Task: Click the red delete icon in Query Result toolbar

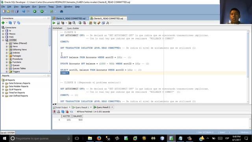Action: pyautogui.click(x=67, y=112)
